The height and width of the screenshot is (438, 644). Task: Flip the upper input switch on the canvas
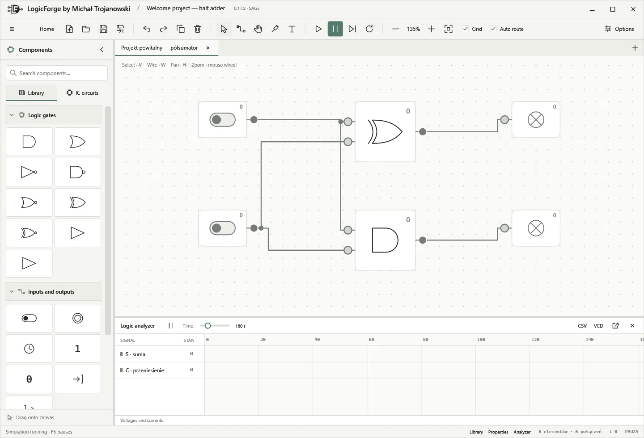pos(222,120)
